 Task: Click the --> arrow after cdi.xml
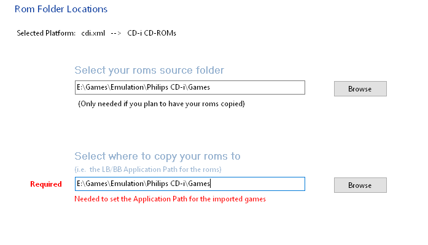coord(115,33)
